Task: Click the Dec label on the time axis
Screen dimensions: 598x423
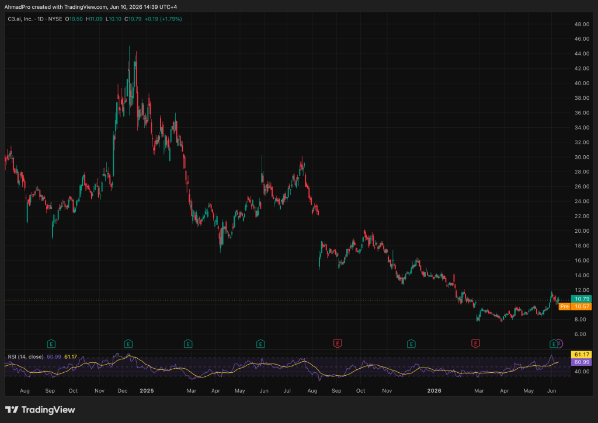Action: tap(123, 390)
